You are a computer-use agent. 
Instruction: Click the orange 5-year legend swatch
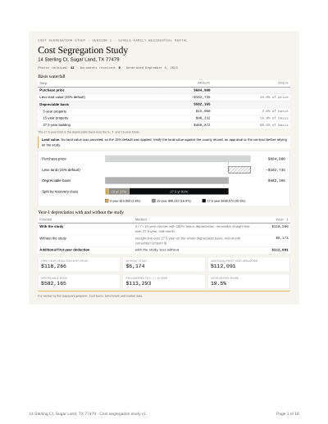[x=107, y=201]
